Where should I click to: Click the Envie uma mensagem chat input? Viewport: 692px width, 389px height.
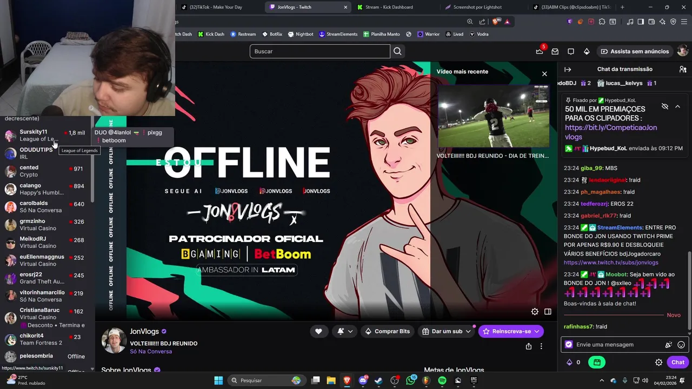625,345
